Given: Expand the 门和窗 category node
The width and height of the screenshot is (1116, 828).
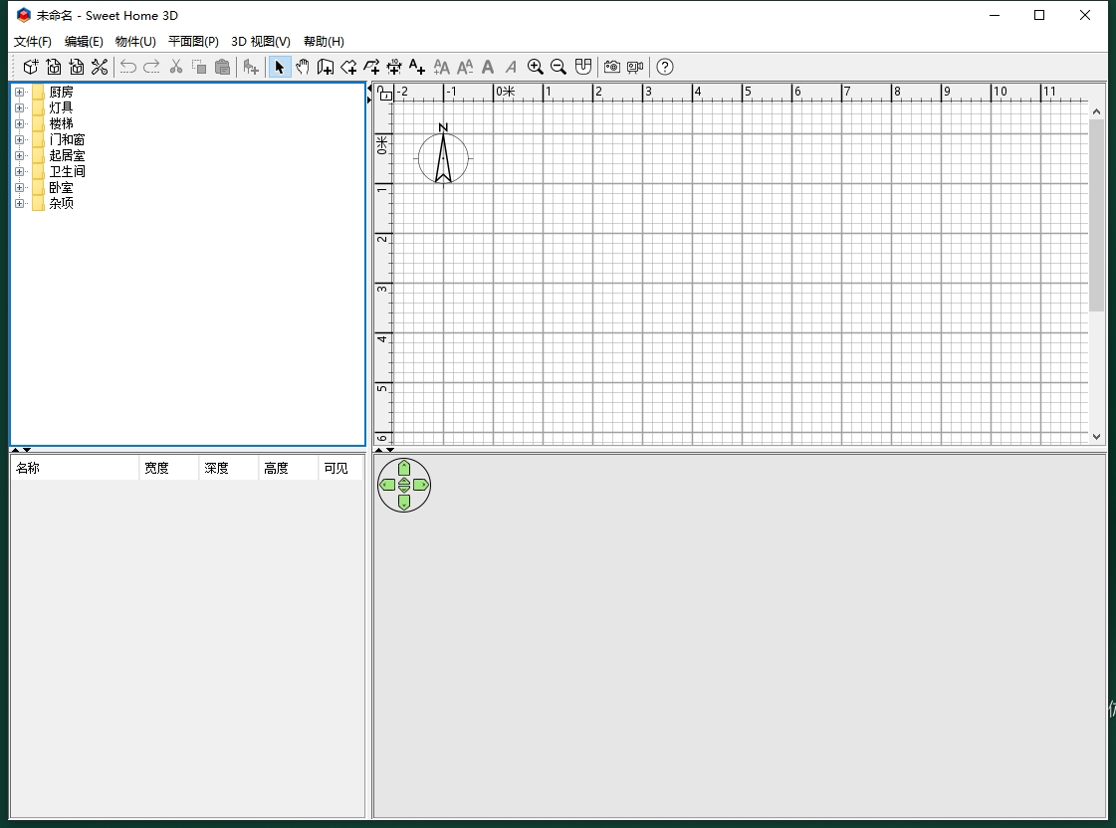Looking at the screenshot, I should tap(19, 139).
